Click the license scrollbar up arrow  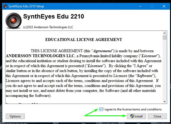pos(165,33)
